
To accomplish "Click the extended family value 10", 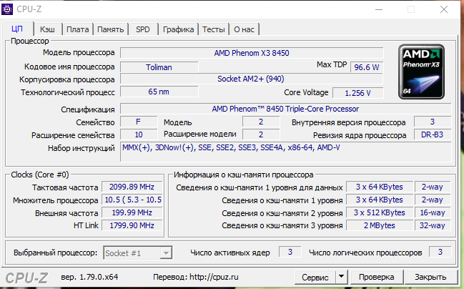I will coord(139,134).
